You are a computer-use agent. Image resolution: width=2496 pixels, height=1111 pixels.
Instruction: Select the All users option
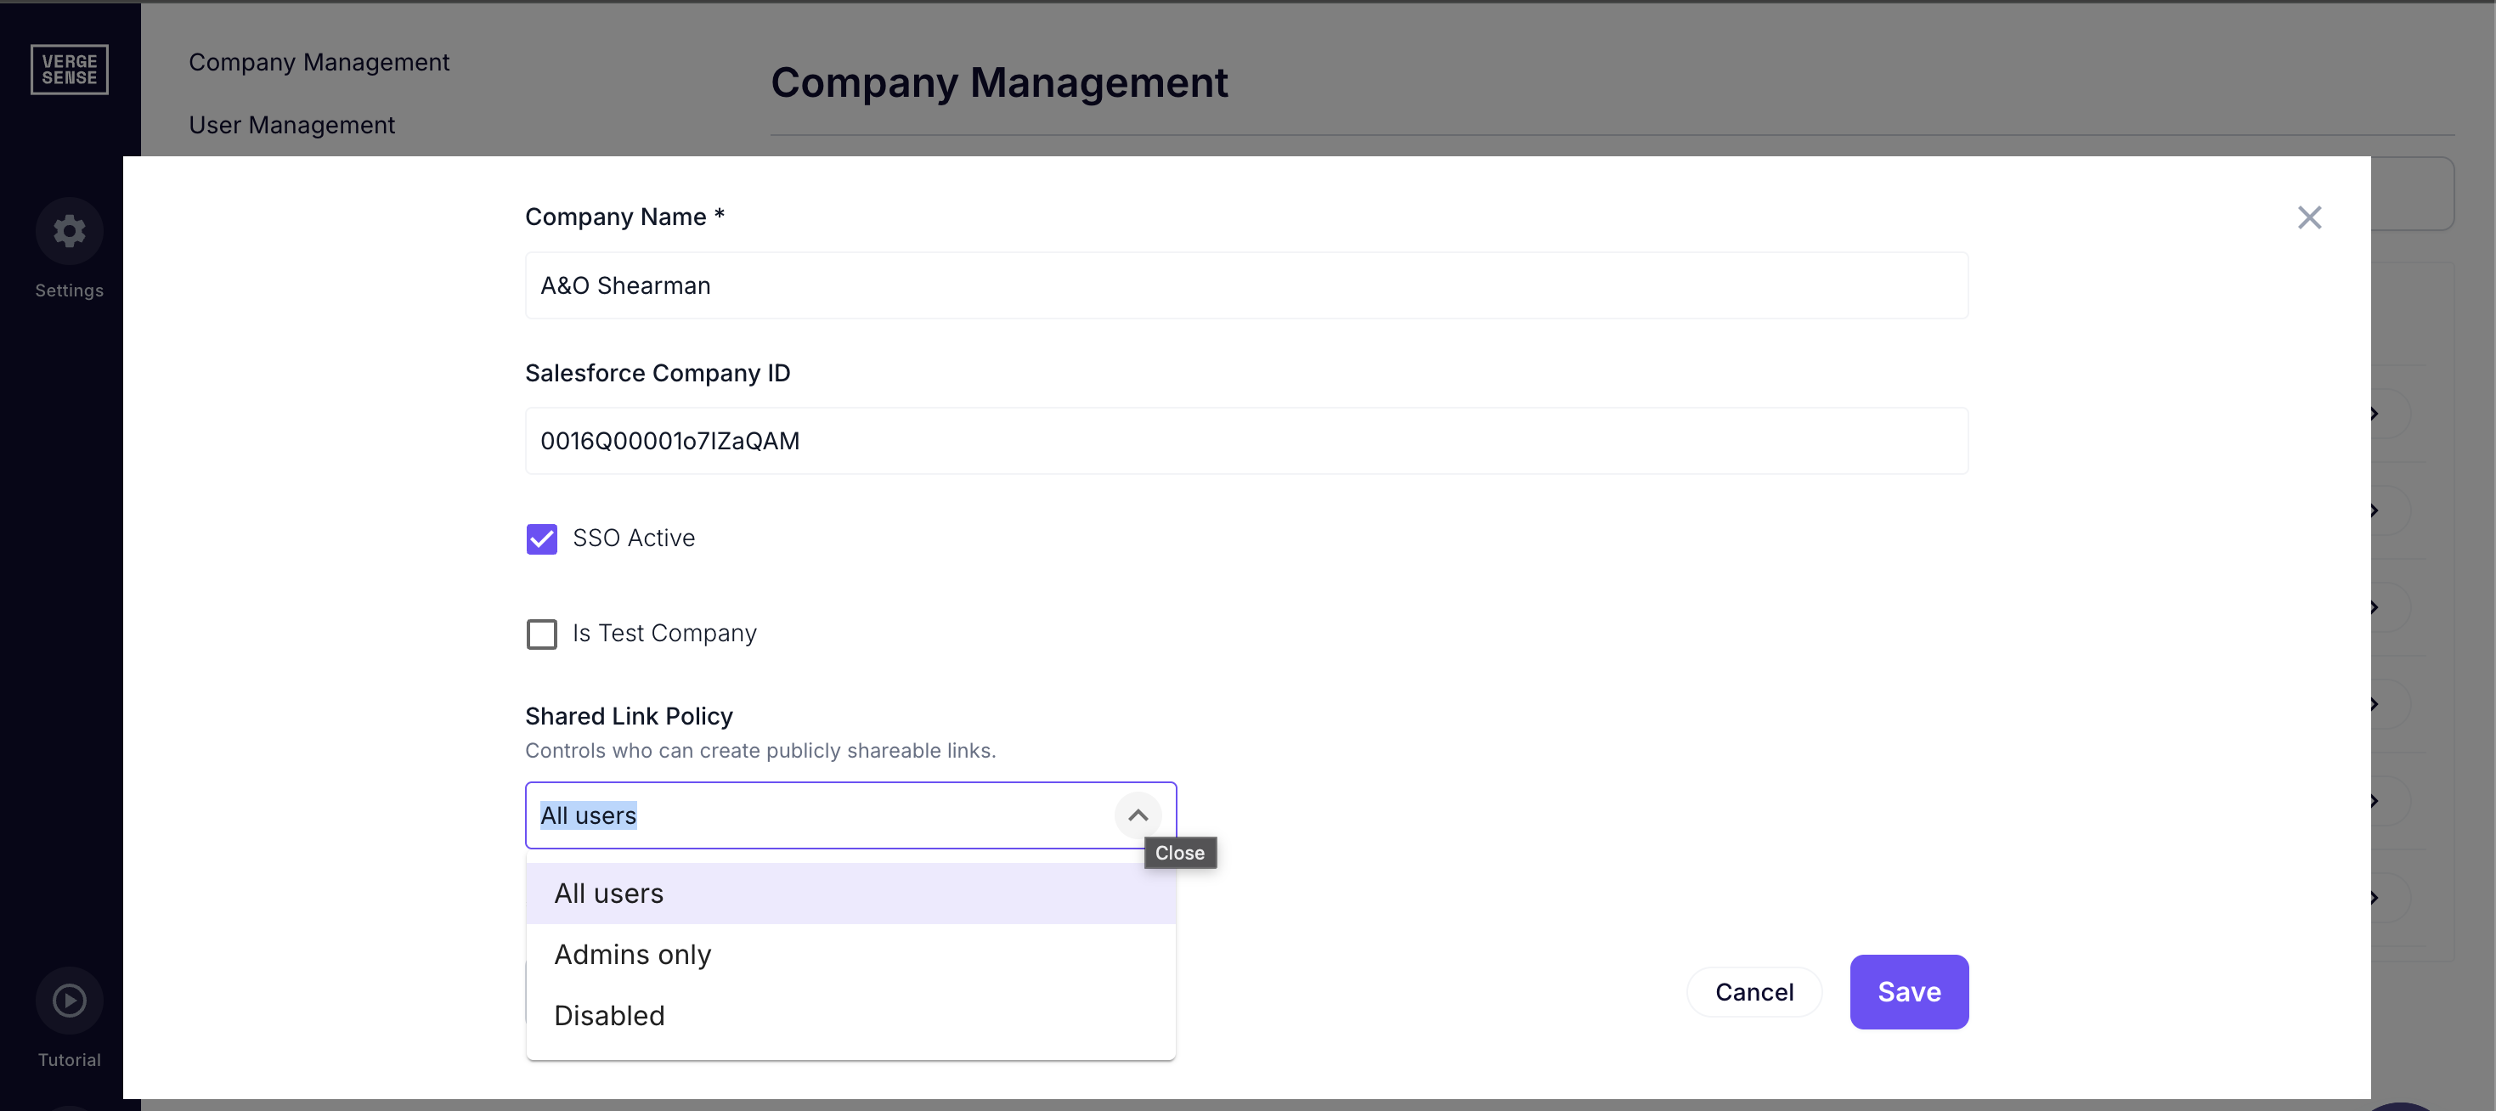[850, 893]
